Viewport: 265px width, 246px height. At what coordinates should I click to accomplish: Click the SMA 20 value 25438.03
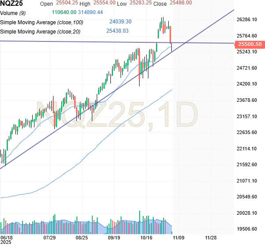click(x=117, y=31)
